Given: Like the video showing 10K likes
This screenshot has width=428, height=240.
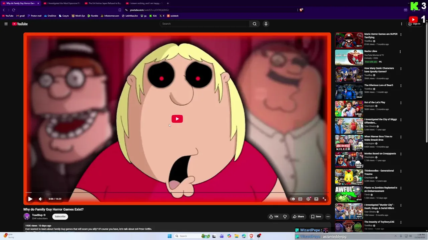Looking at the screenshot, I should pos(274,216).
